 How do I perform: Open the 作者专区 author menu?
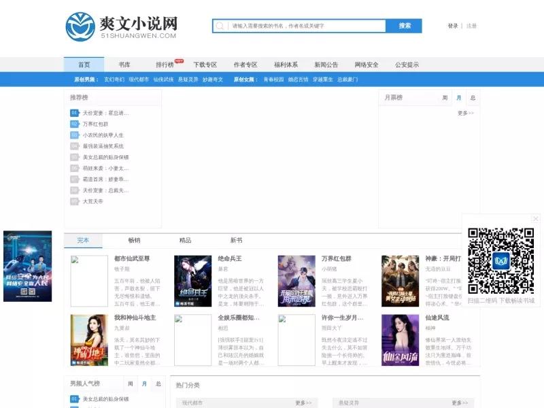245,65
